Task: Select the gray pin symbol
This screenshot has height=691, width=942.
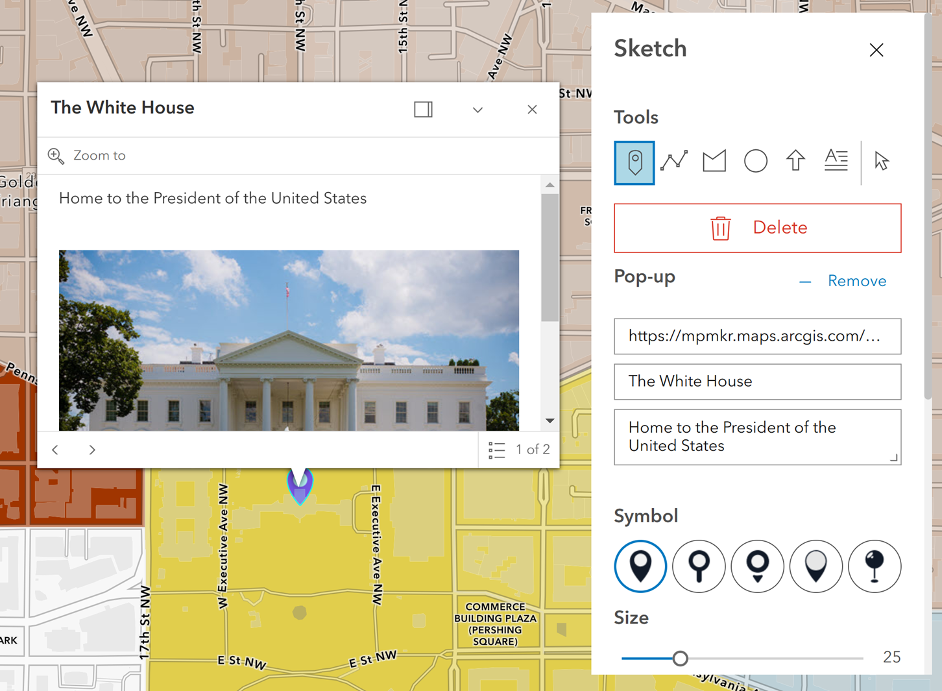Action: pyautogui.click(x=816, y=566)
